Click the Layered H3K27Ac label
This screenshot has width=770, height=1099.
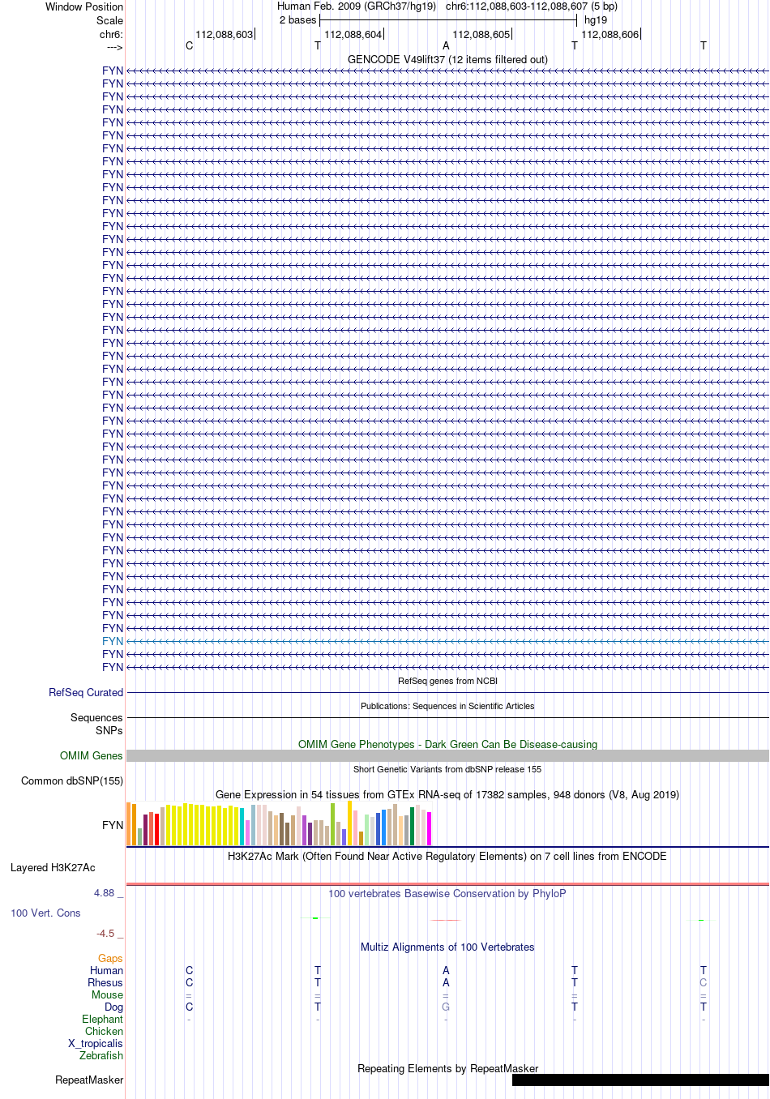click(x=53, y=868)
